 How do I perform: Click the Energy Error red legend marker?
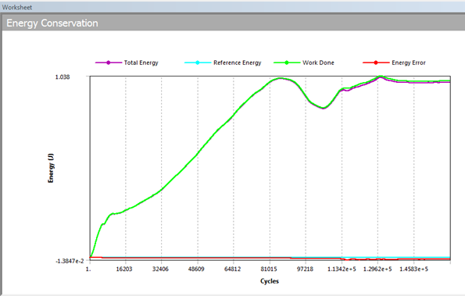[x=376, y=62]
